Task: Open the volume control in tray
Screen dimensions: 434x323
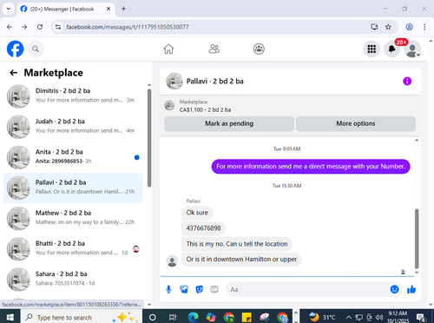Action: tap(379, 318)
